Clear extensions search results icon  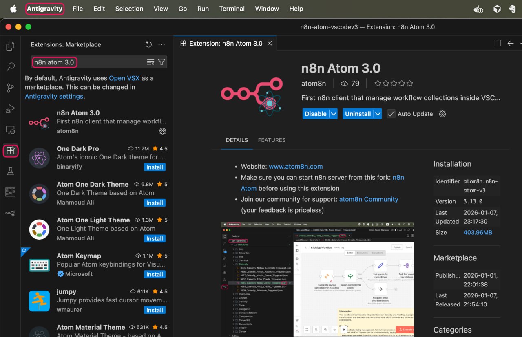tap(150, 62)
